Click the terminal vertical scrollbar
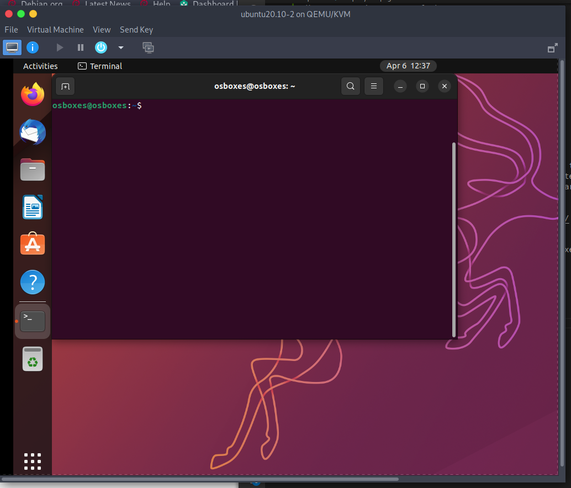The image size is (571, 488). click(454, 240)
